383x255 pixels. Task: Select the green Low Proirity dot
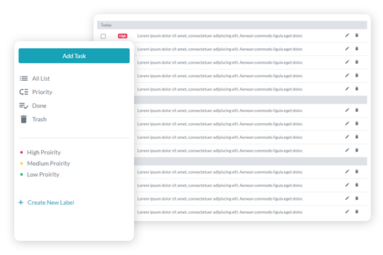click(x=21, y=174)
